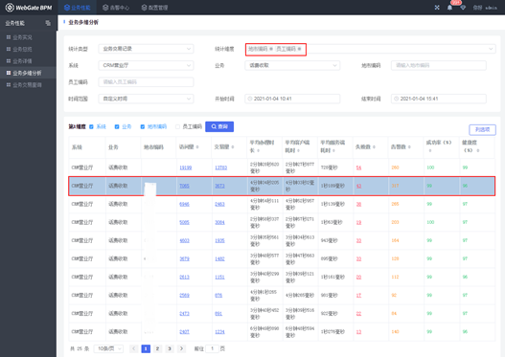Sort by 成功率 column icon
505x357 pixels.
point(430,150)
